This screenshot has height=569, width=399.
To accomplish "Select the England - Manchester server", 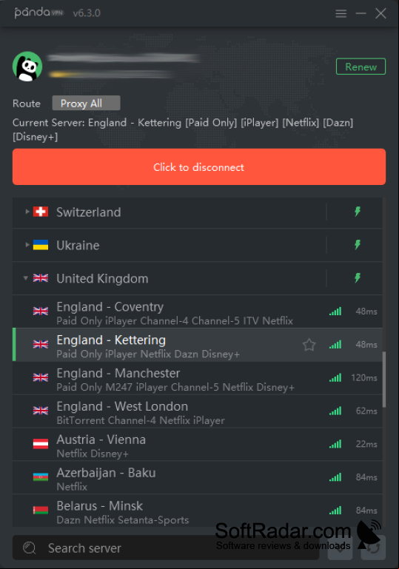I will tap(198, 378).
